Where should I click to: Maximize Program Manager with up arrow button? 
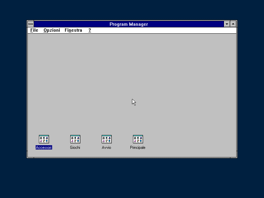[233, 24]
